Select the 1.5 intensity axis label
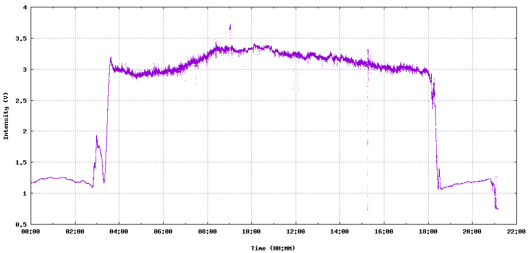The image size is (528, 253). click(x=22, y=162)
